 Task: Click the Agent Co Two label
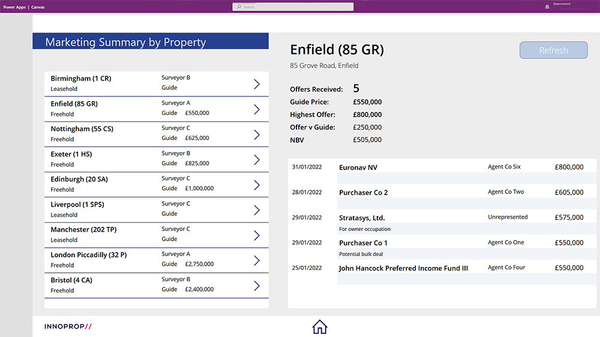(x=506, y=192)
